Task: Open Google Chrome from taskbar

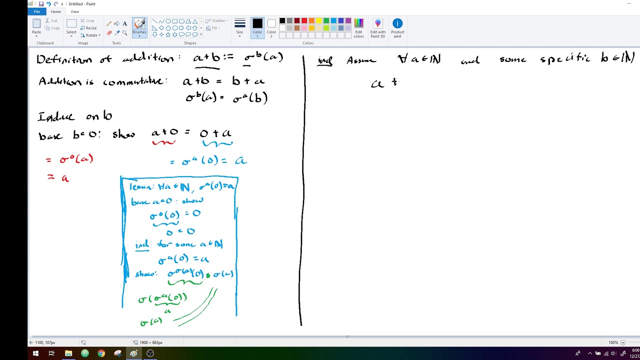Action: pyautogui.click(x=101, y=353)
